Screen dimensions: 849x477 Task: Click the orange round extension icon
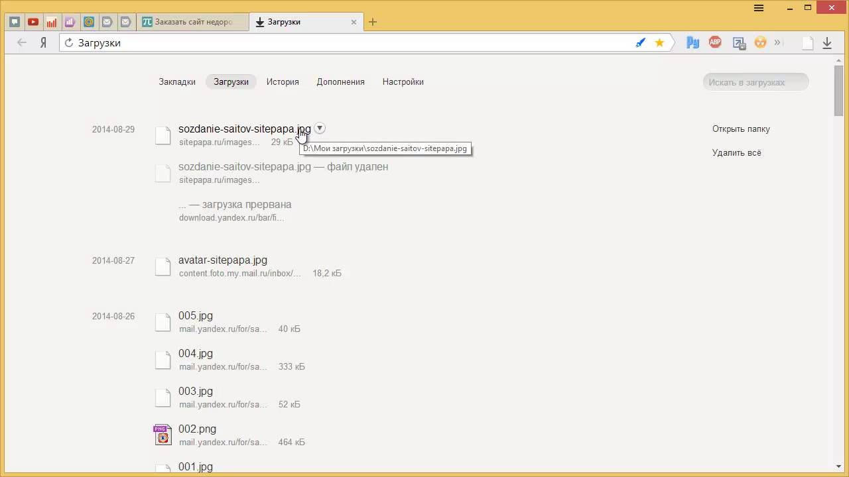click(760, 42)
